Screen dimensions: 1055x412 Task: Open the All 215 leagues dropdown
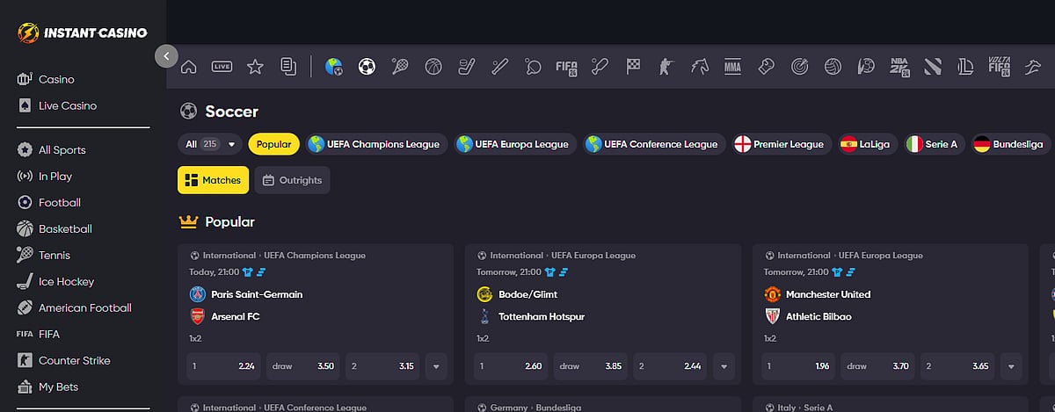point(210,144)
